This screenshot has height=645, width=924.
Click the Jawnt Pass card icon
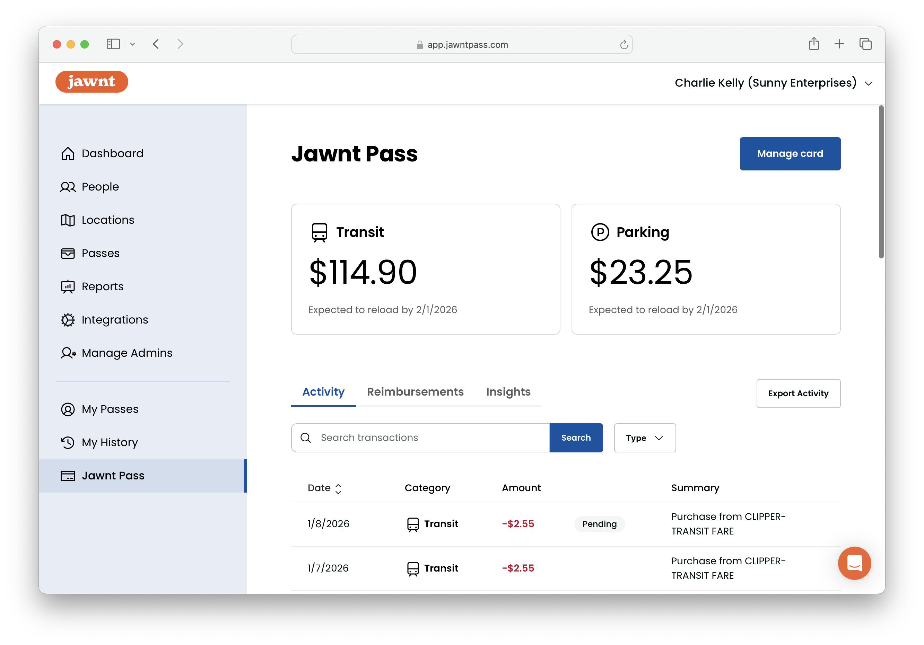(68, 476)
